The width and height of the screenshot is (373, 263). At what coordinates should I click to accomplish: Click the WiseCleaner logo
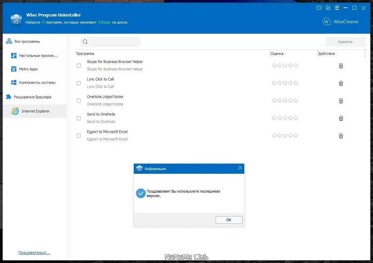(340, 22)
